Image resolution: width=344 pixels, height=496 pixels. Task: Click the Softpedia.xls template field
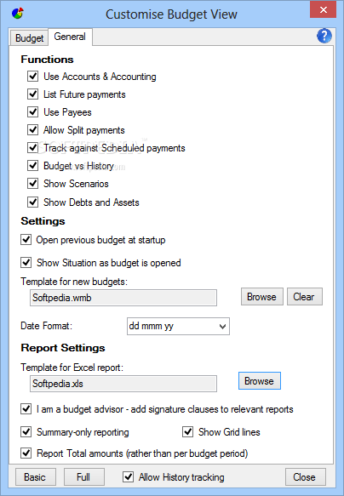click(x=123, y=384)
